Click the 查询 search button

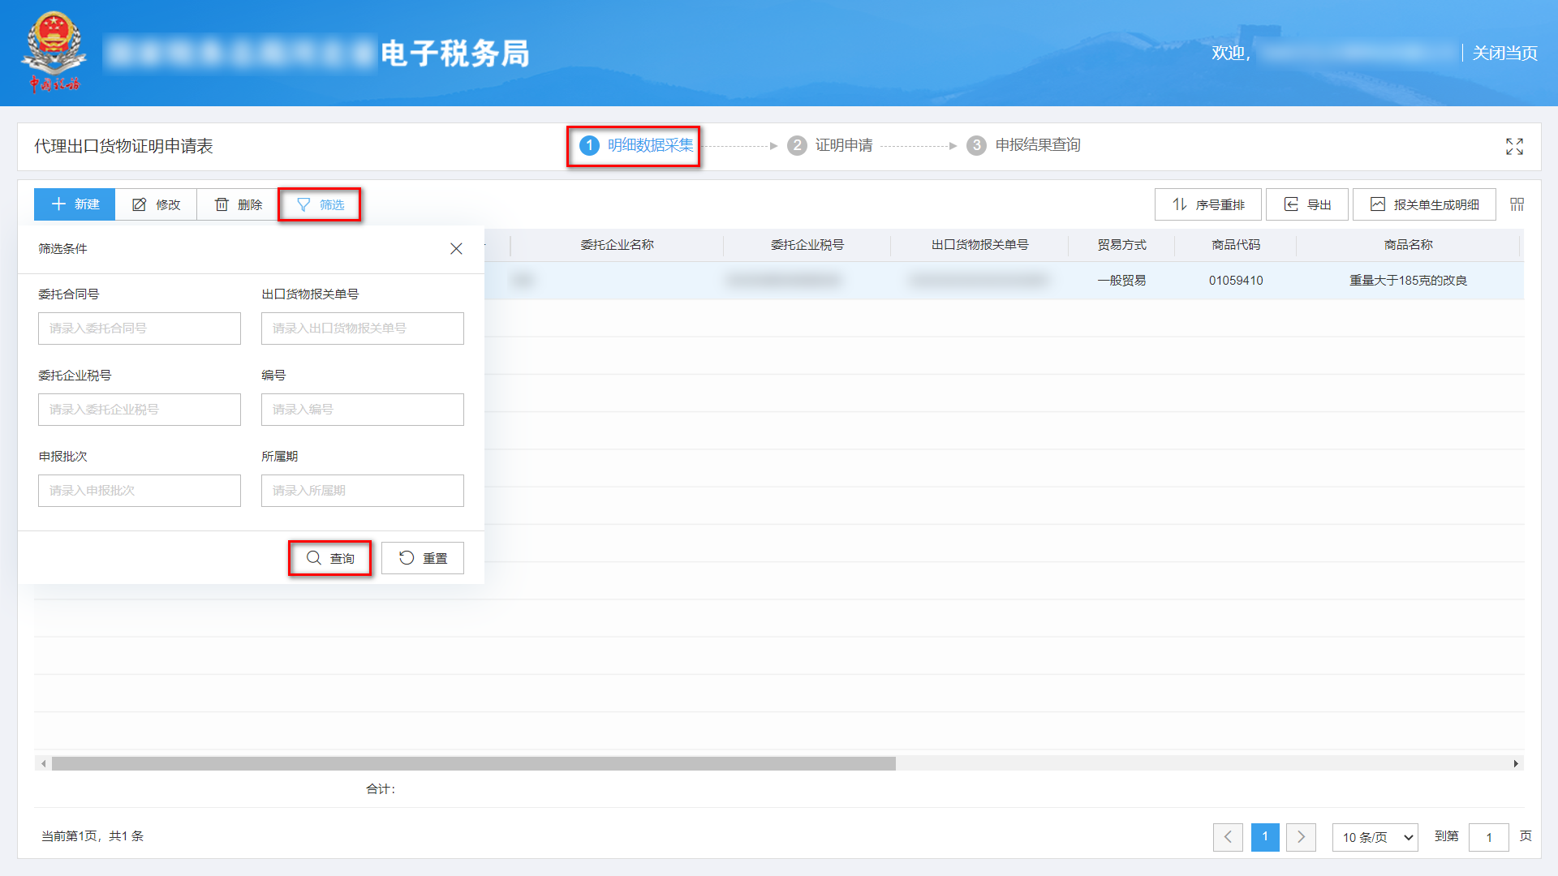coord(329,558)
